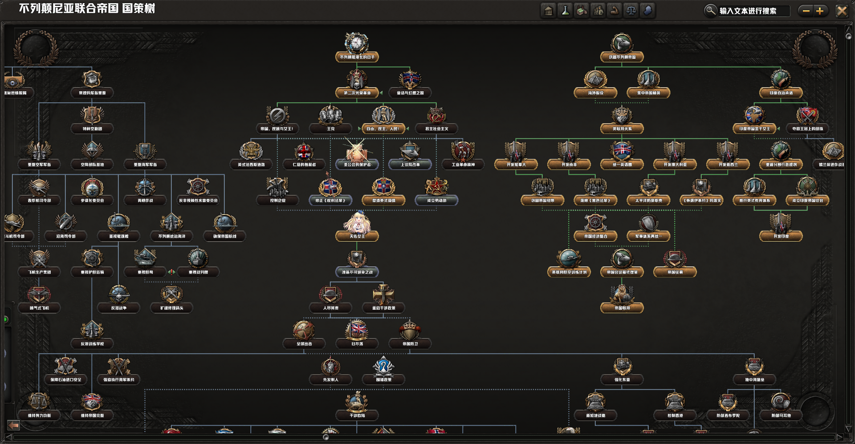Select the 干涉欧陆 ship focus icon
855x444 pixels.
coord(357,402)
